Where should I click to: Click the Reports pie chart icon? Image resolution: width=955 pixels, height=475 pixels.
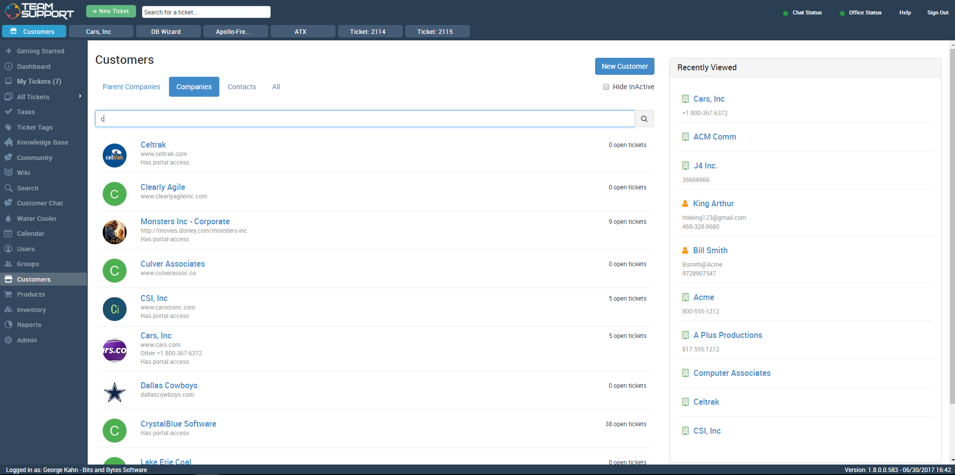8,324
